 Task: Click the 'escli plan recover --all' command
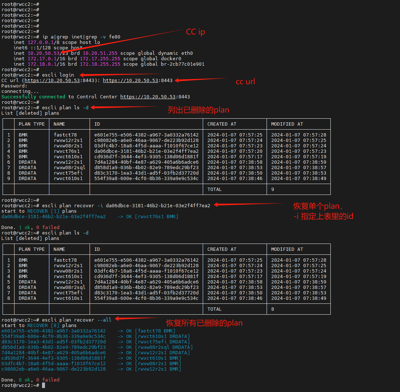pos(77,320)
